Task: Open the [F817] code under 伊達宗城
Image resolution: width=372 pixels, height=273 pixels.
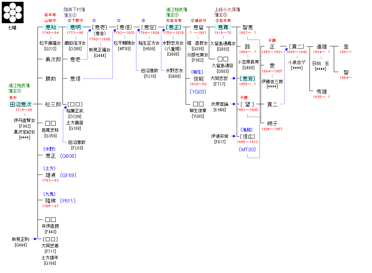Action: (220, 142)
